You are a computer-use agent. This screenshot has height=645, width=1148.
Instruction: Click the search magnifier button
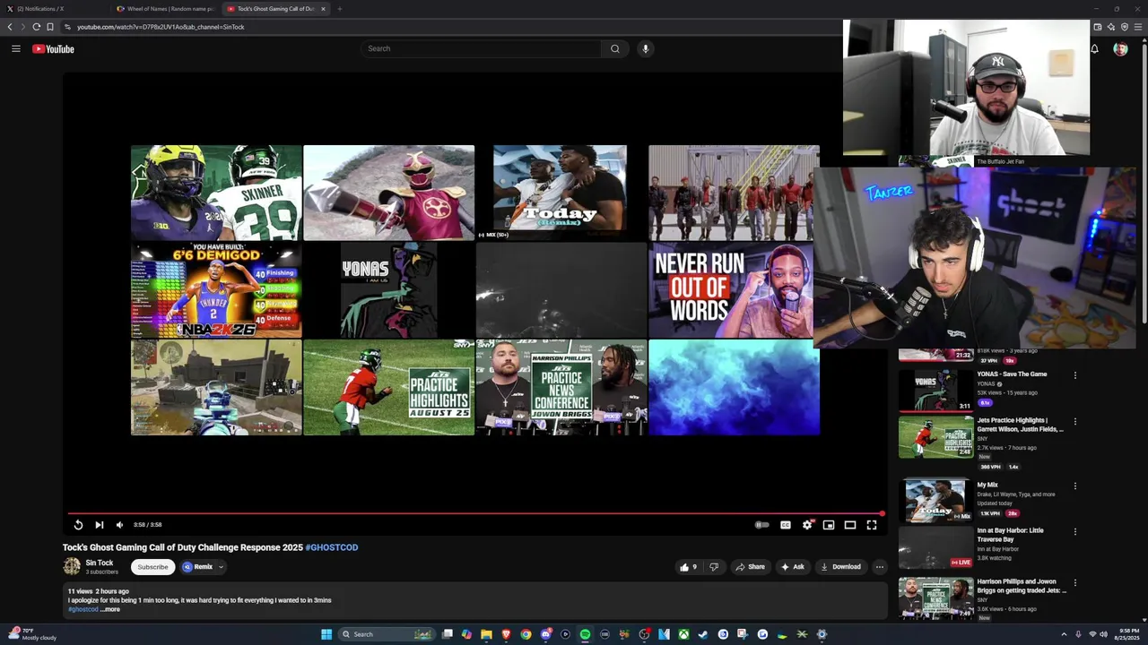pyautogui.click(x=614, y=48)
